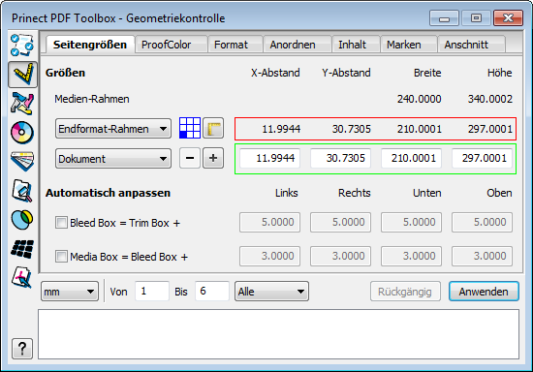533x372 pixels.
Task: Click the Bleed Box Unten field 5.0000
Action: pyautogui.click(x=411, y=222)
